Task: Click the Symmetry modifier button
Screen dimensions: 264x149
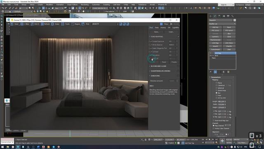Action: 215,37
